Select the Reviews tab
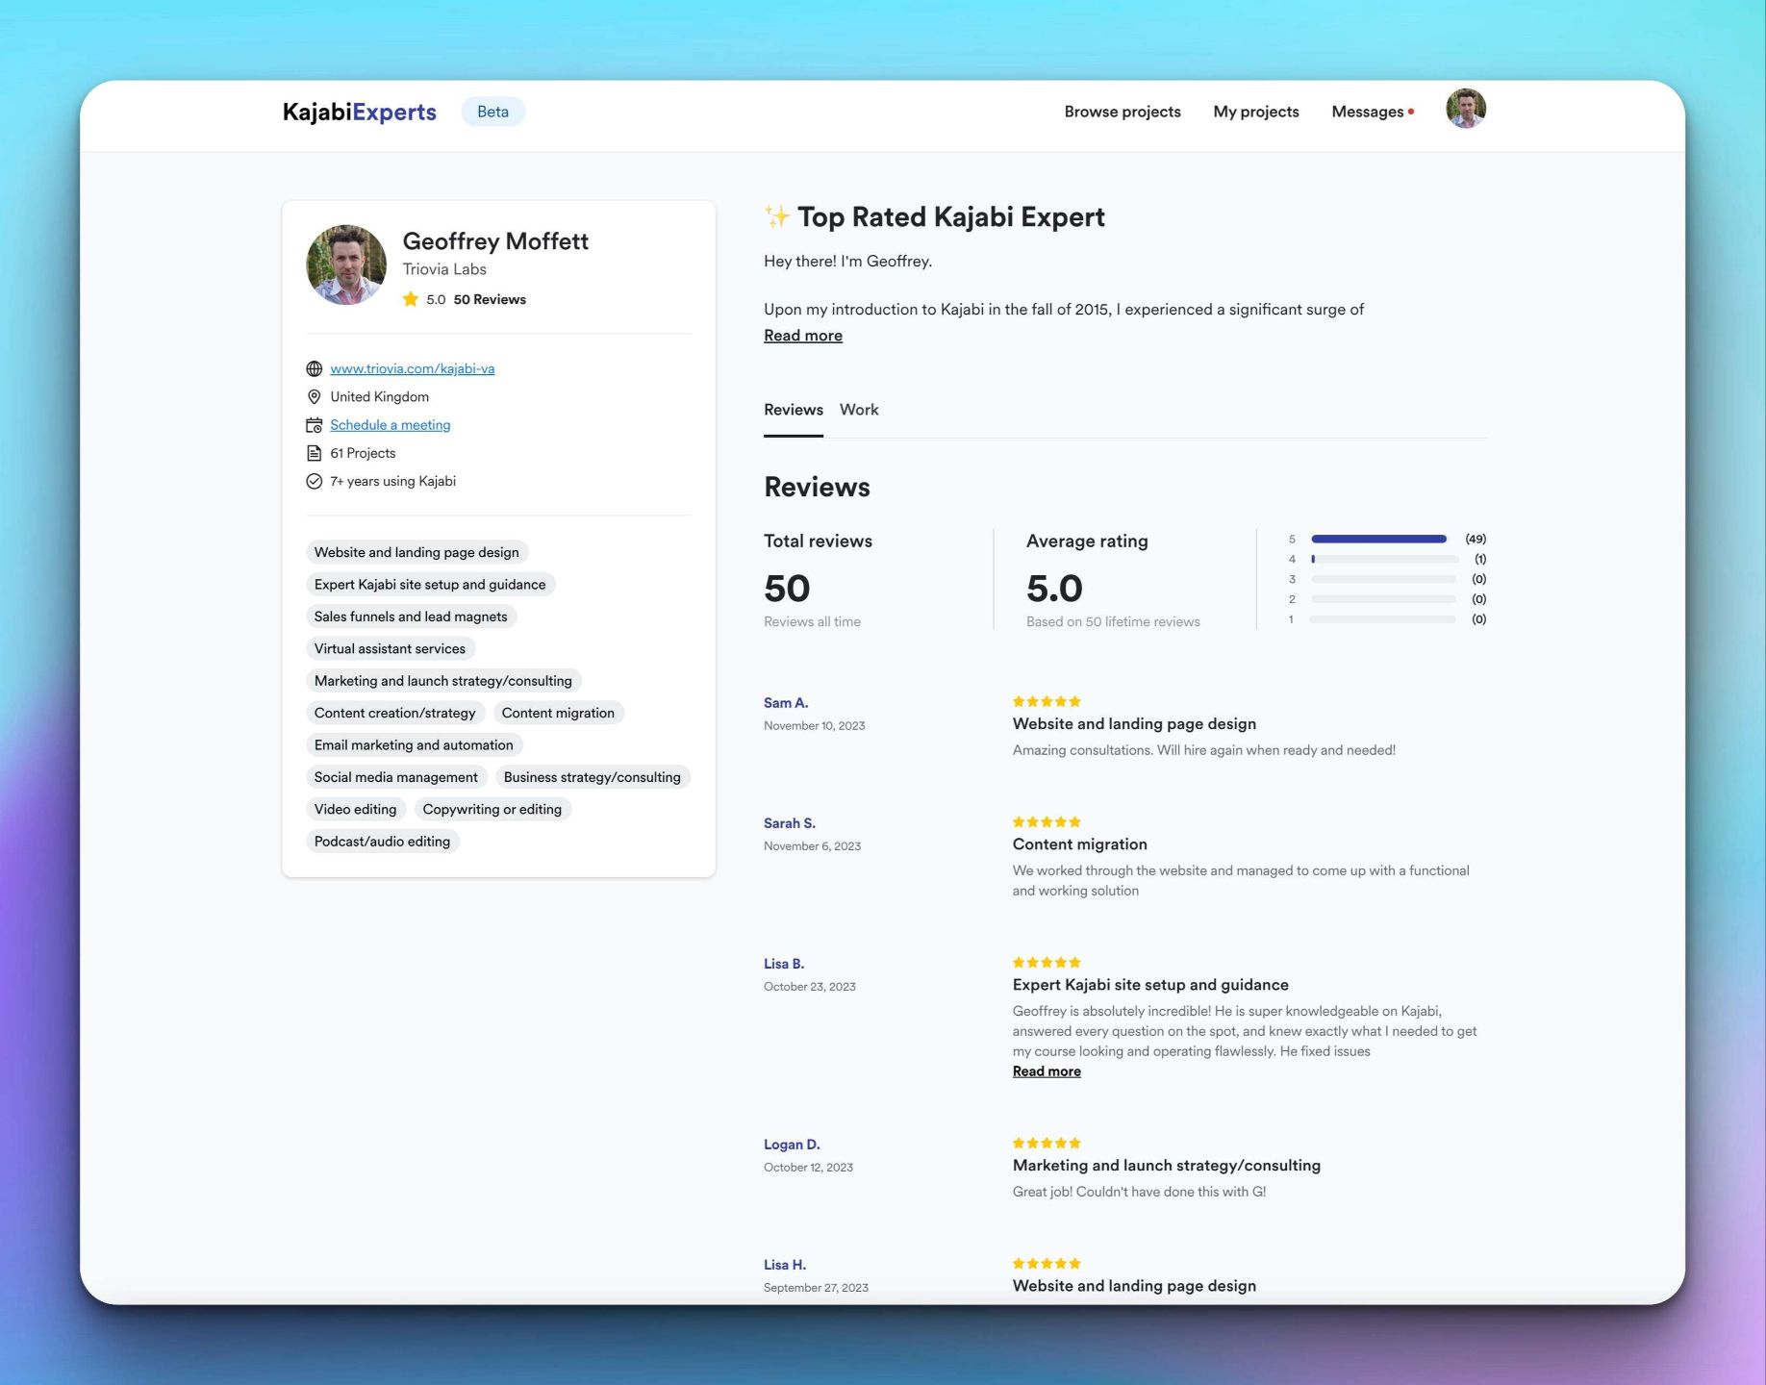Viewport: 1766px width, 1385px height. pos(793,410)
